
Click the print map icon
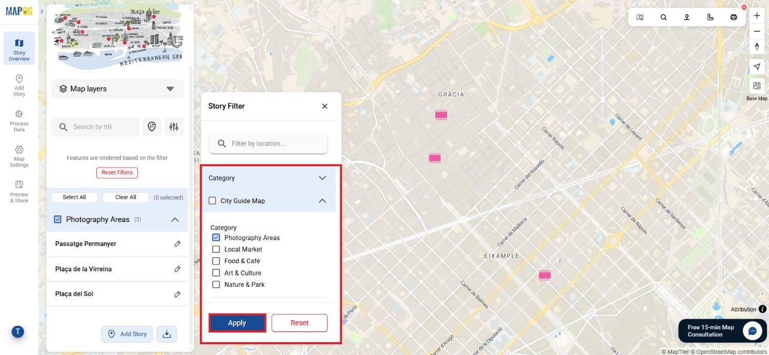(734, 17)
